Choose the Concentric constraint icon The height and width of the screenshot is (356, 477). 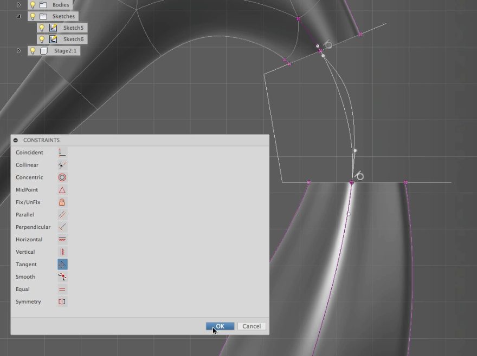[x=62, y=177]
